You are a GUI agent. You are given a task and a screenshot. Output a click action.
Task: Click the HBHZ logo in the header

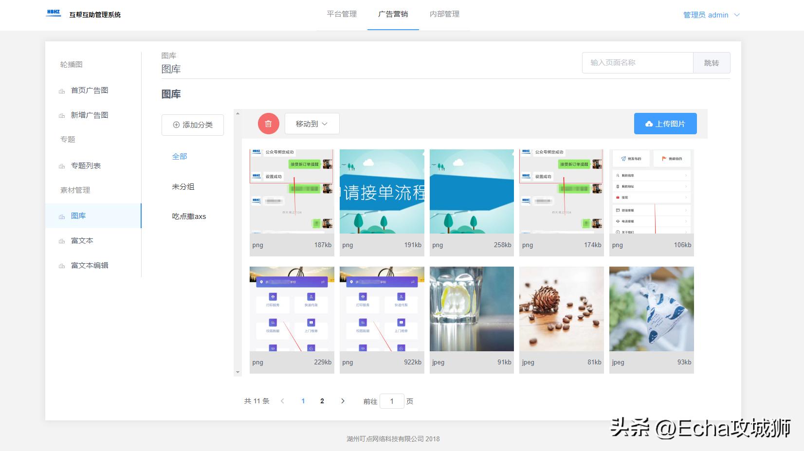54,13
